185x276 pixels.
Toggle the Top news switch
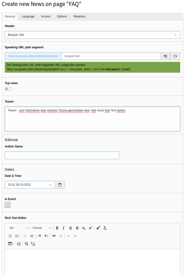tap(8, 89)
